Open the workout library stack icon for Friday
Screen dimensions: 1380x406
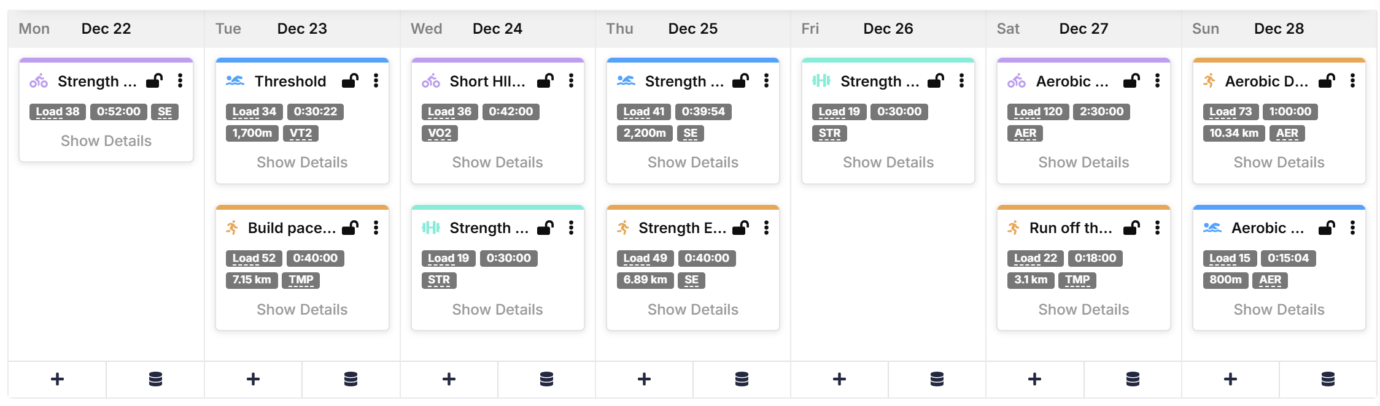[x=937, y=379]
